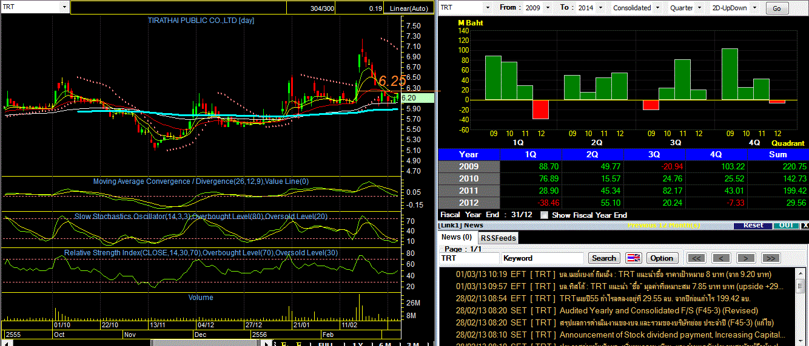Click the MACD indicator title label

(201, 181)
